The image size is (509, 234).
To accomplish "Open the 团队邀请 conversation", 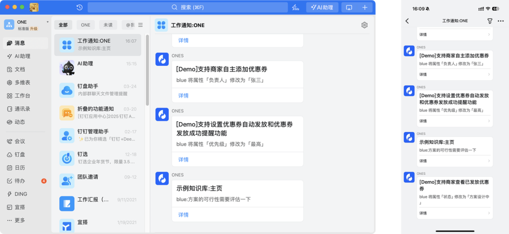I will pyautogui.click(x=98, y=180).
